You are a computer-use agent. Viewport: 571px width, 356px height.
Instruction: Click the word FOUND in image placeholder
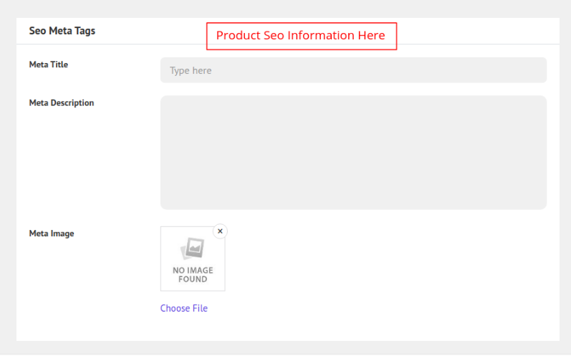tap(193, 279)
